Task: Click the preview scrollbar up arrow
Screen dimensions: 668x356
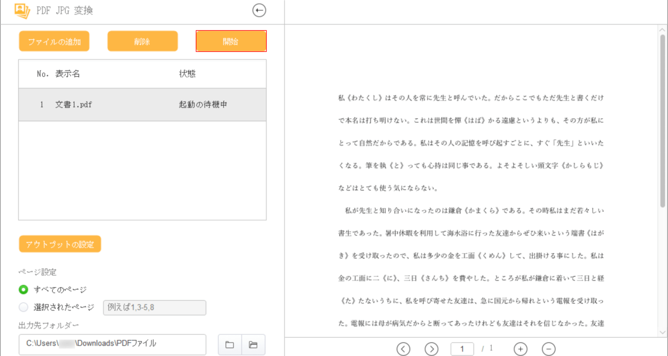Action: tap(662, 29)
